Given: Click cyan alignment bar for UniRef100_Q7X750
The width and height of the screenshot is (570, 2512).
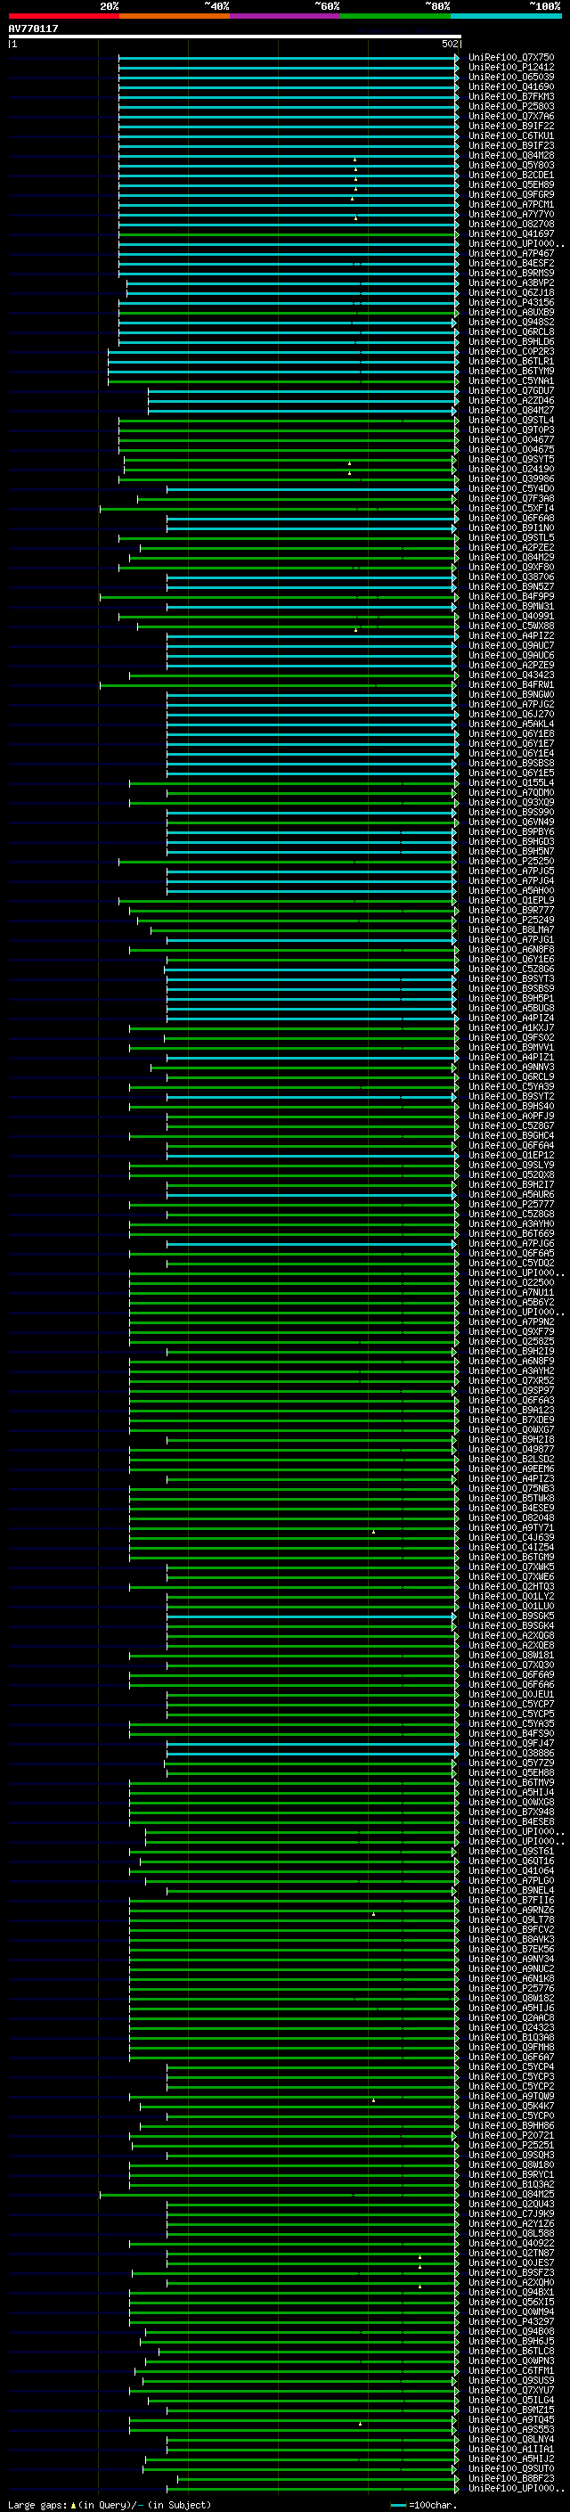Looking at the screenshot, I should 289,58.
